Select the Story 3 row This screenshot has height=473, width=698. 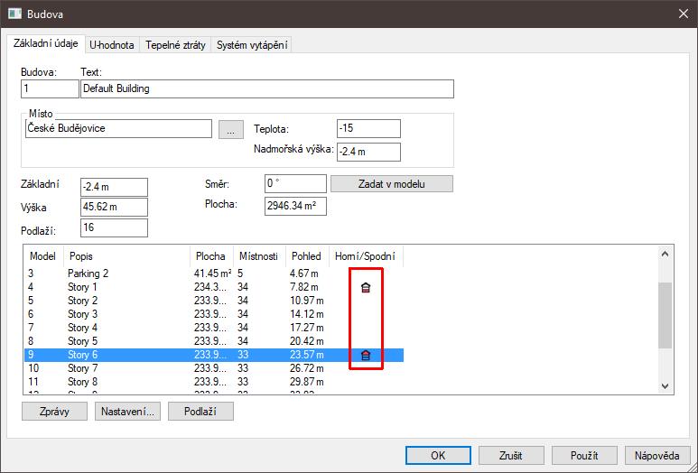point(214,314)
